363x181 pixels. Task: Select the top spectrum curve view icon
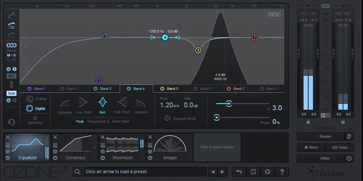(x=11, y=15)
